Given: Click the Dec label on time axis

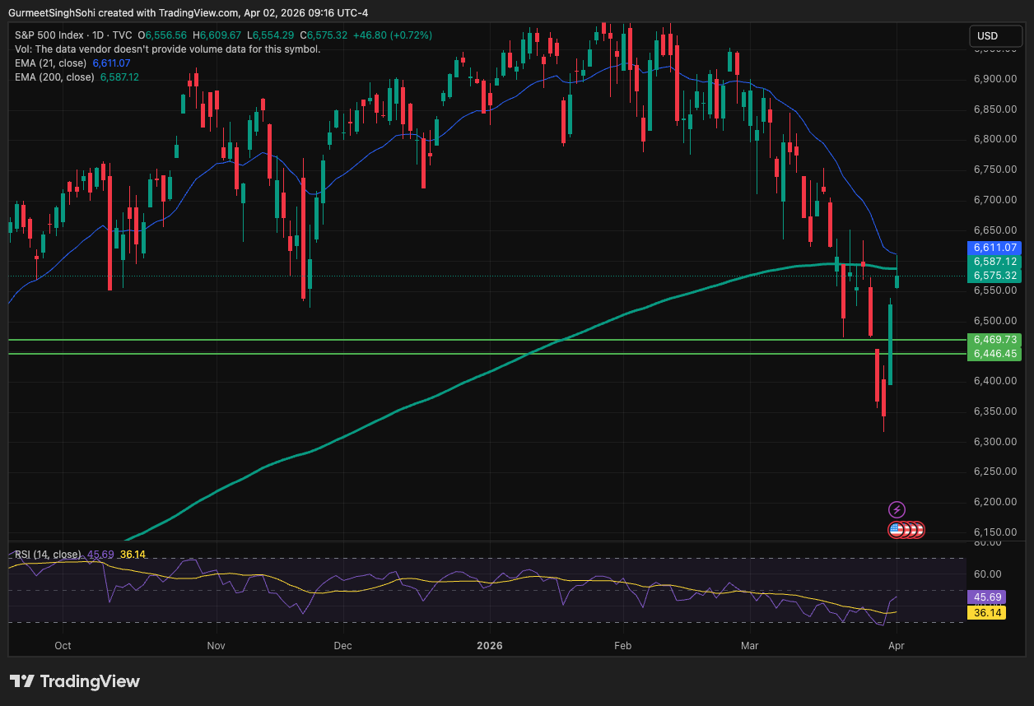Looking at the screenshot, I should pyautogui.click(x=342, y=646).
